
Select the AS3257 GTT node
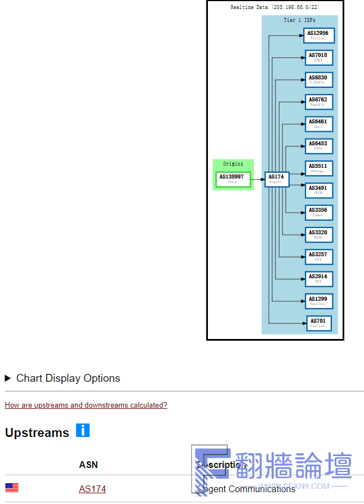319,257
